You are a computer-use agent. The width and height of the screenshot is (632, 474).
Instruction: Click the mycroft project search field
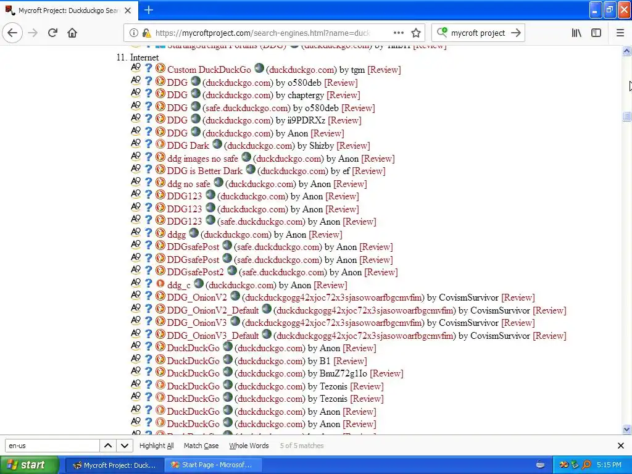click(x=478, y=33)
